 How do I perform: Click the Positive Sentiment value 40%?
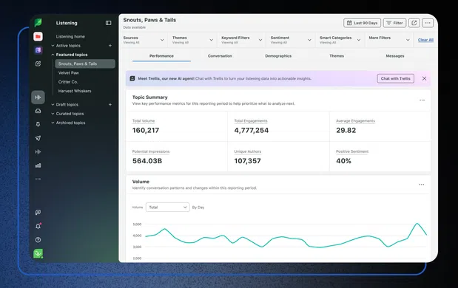click(x=343, y=161)
